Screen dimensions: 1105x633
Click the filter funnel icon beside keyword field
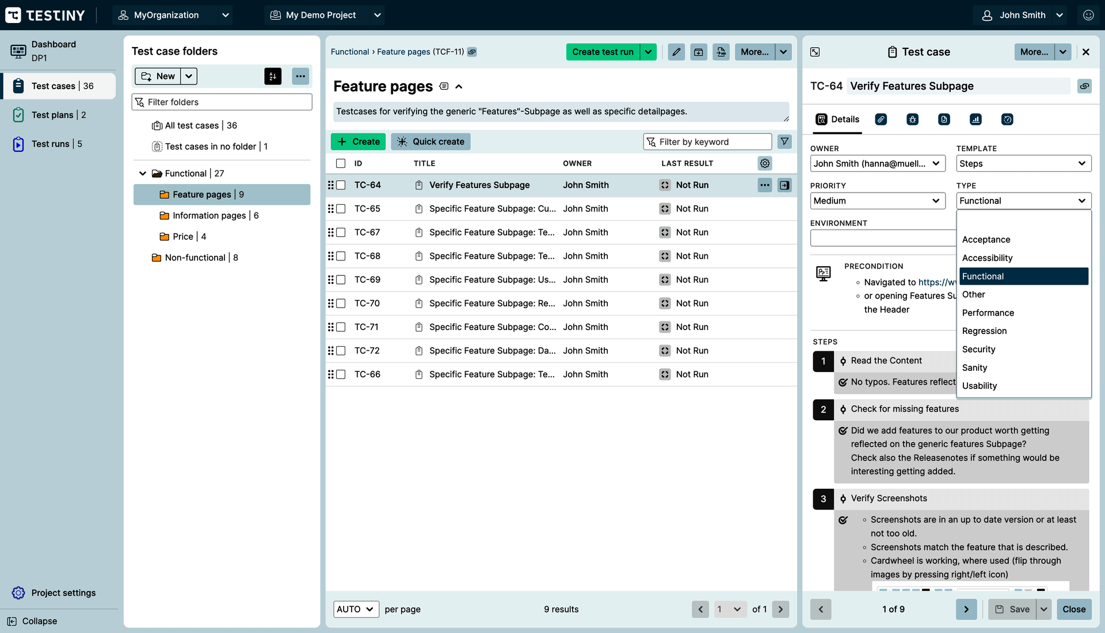[x=784, y=141]
